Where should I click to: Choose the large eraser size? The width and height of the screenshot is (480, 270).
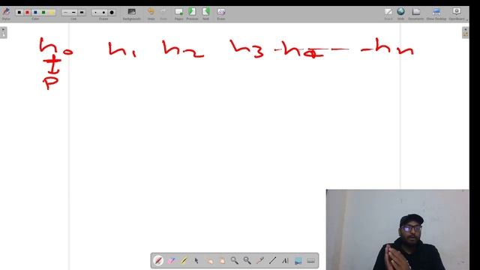coord(112,13)
